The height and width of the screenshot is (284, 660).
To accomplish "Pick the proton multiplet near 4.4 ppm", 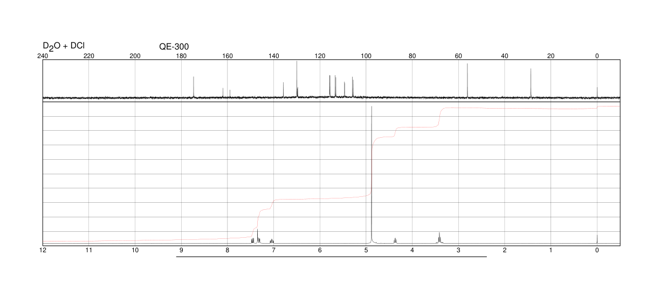I will [x=395, y=240].
